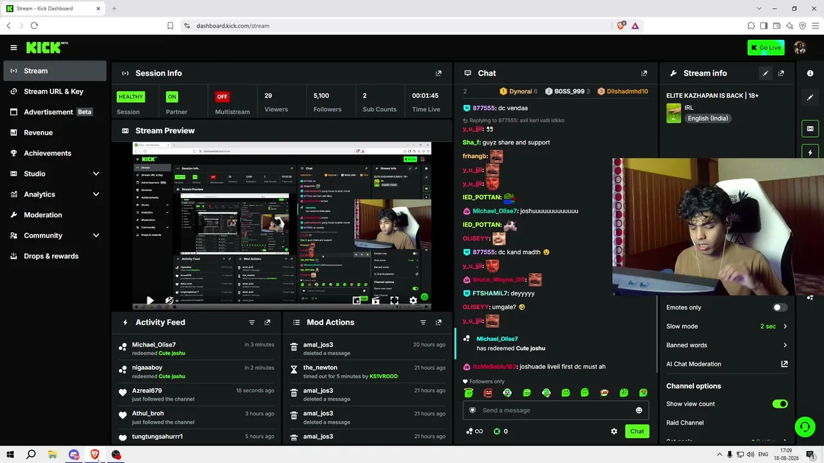The width and height of the screenshot is (824, 463).
Task: Open Moderation in sidebar
Action: [x=55, y=215]
